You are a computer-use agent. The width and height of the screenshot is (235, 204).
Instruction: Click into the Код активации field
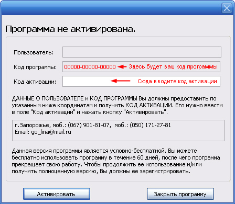(141, 81)
